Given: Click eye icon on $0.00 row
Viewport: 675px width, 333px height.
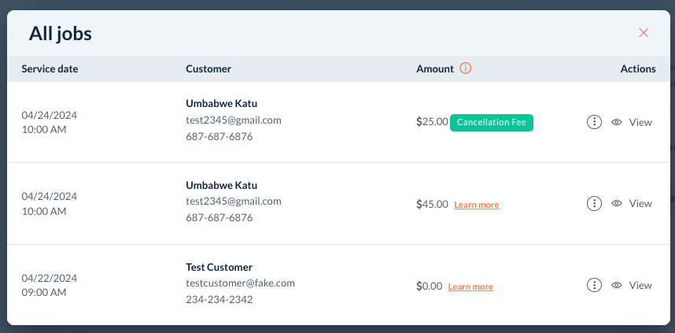Looking at the screenshot, I should pyautogui.click(x=617, y=286).
